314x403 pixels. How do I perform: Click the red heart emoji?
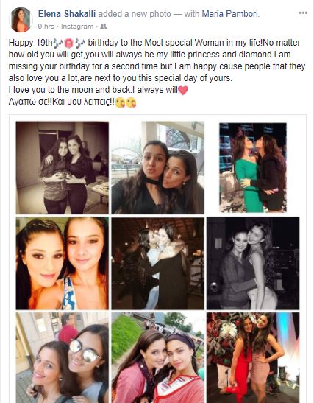tap(183, 90)
